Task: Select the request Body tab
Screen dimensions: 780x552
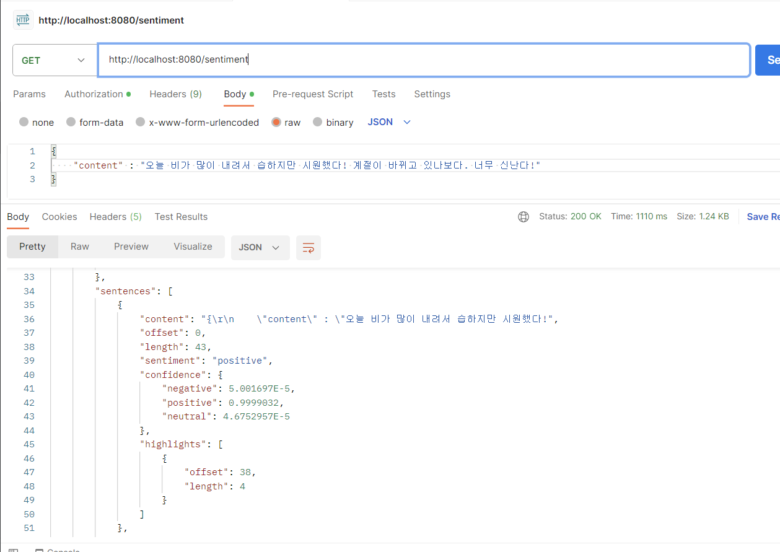Action: [239, 94]
